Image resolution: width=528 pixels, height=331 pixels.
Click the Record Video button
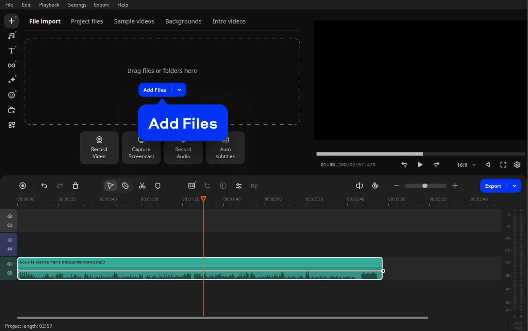click(x=99, y=148)
